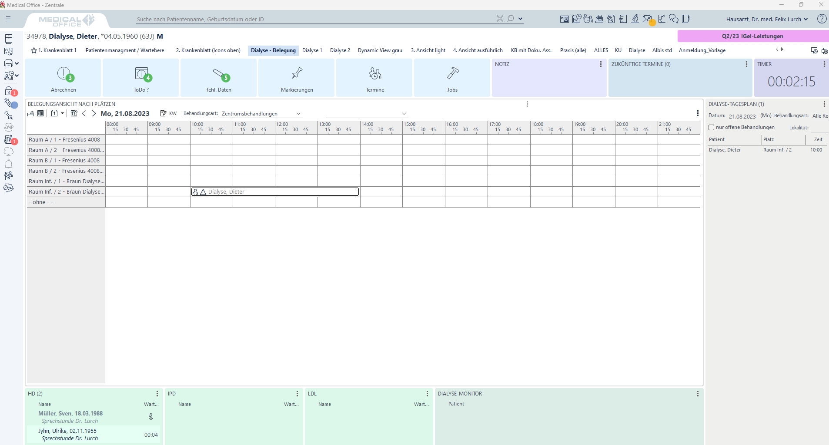Select 'Dialyse, Dieter' row in Tagesplan
The image size is (829, 445).
tap(767, 150)
